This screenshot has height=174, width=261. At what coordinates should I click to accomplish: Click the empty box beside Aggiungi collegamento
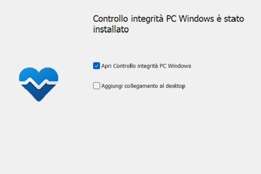tap(97, 86)
